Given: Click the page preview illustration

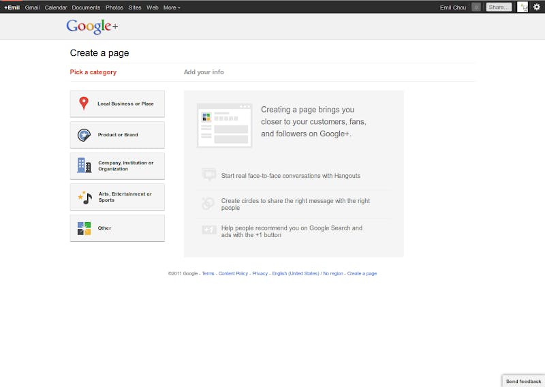Looking at the screenshot, I should 225,125.
